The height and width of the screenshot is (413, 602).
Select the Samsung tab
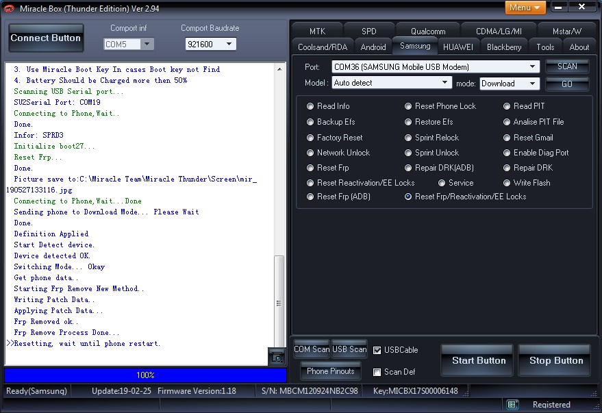pyautogui.click(x=415, y=46)
